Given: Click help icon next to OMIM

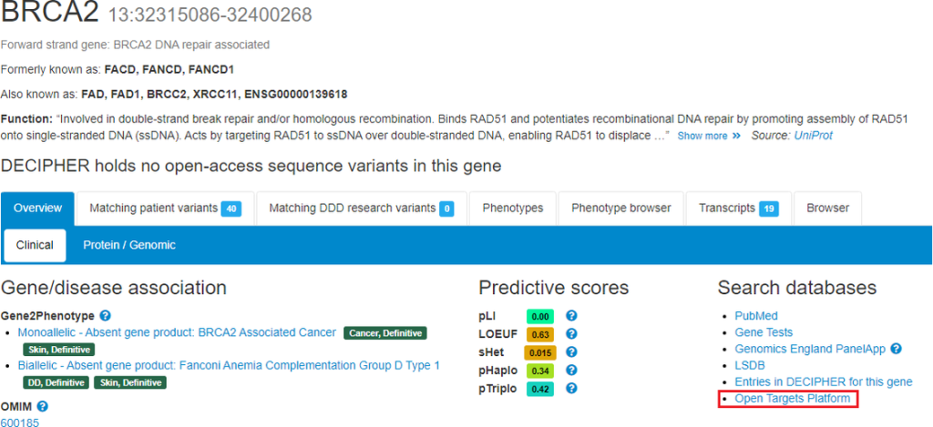Looking at the screenshot, I should (x=42, y=407).
